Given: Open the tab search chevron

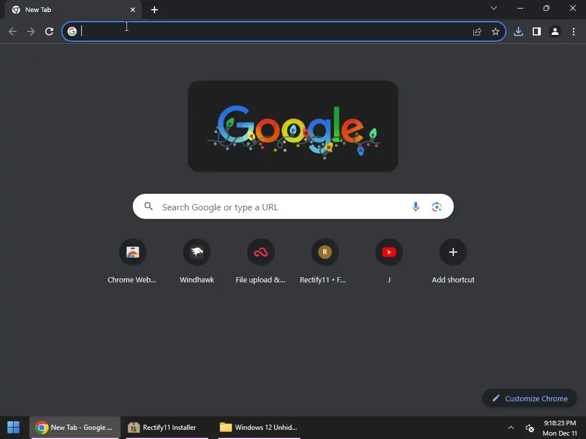Looking at the screenshot, I should click(x=494, y=8).
